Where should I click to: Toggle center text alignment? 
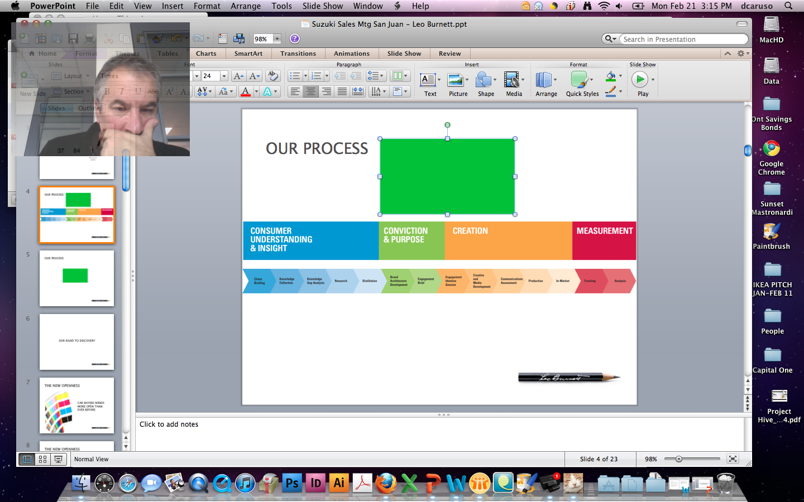(311, 91)
